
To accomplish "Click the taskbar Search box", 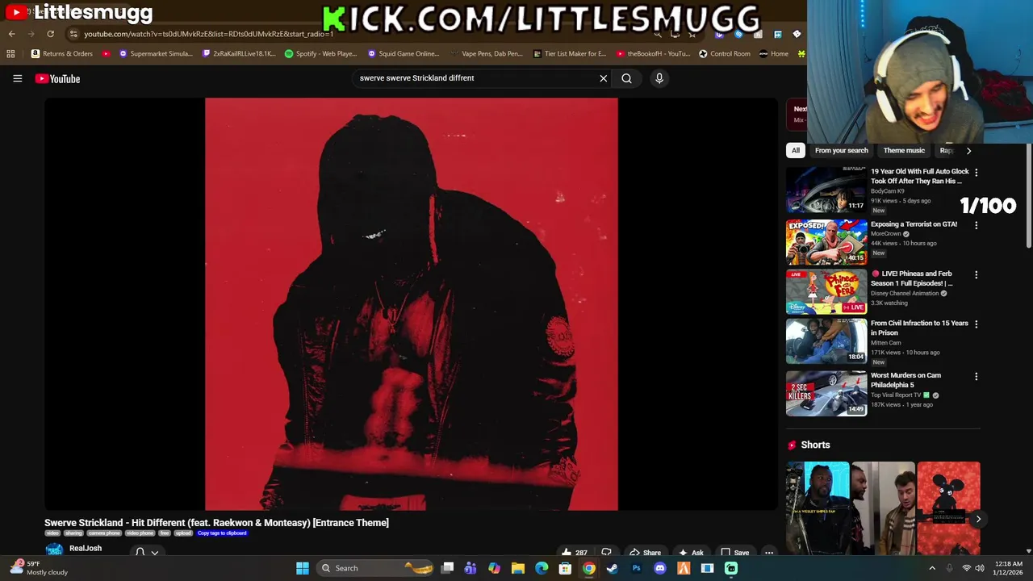I will tap(376, 568).
